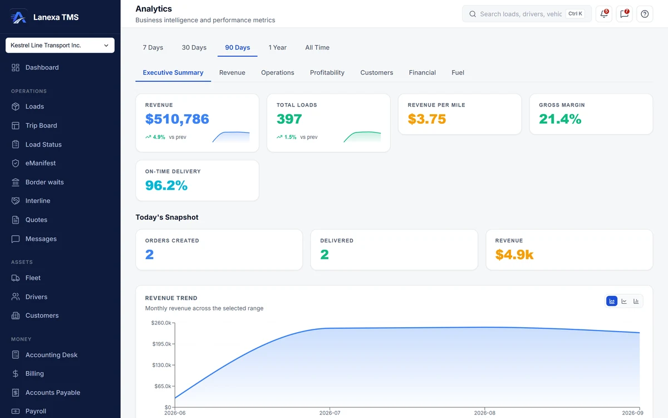The height and width of the screenshot is (418, 668).
Task: Click the Revenue Trend heading
Action: coord(171,298)
